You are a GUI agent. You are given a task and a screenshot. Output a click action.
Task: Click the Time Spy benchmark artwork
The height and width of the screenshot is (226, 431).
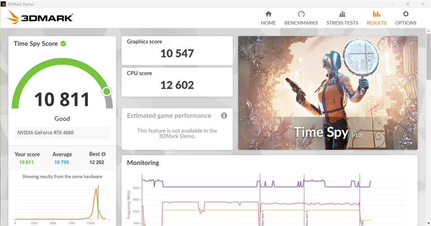328,93
